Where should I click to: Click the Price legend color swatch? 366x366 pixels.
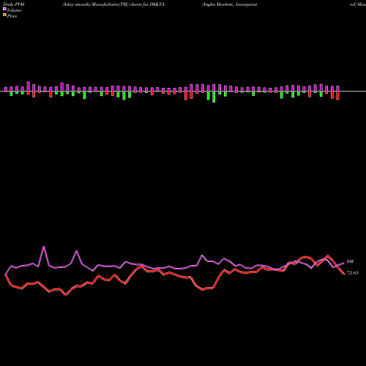coord(4,15)
